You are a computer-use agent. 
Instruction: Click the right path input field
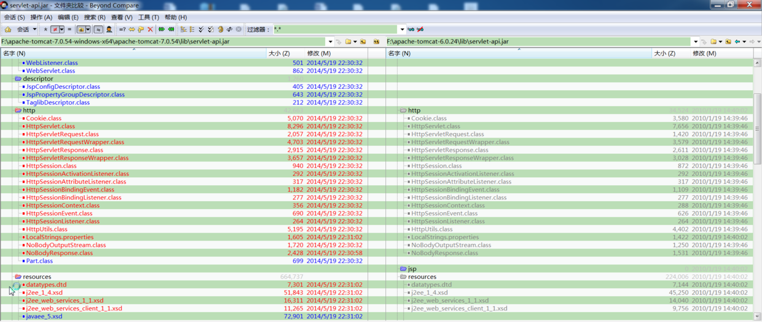(539, 42)
